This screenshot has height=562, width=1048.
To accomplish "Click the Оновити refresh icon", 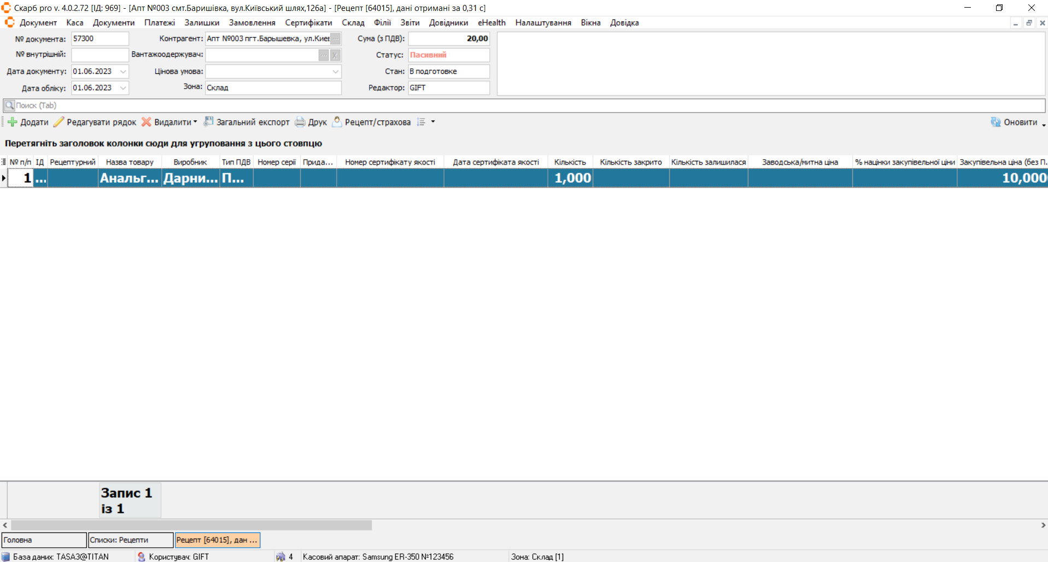I will coord(996,122).
